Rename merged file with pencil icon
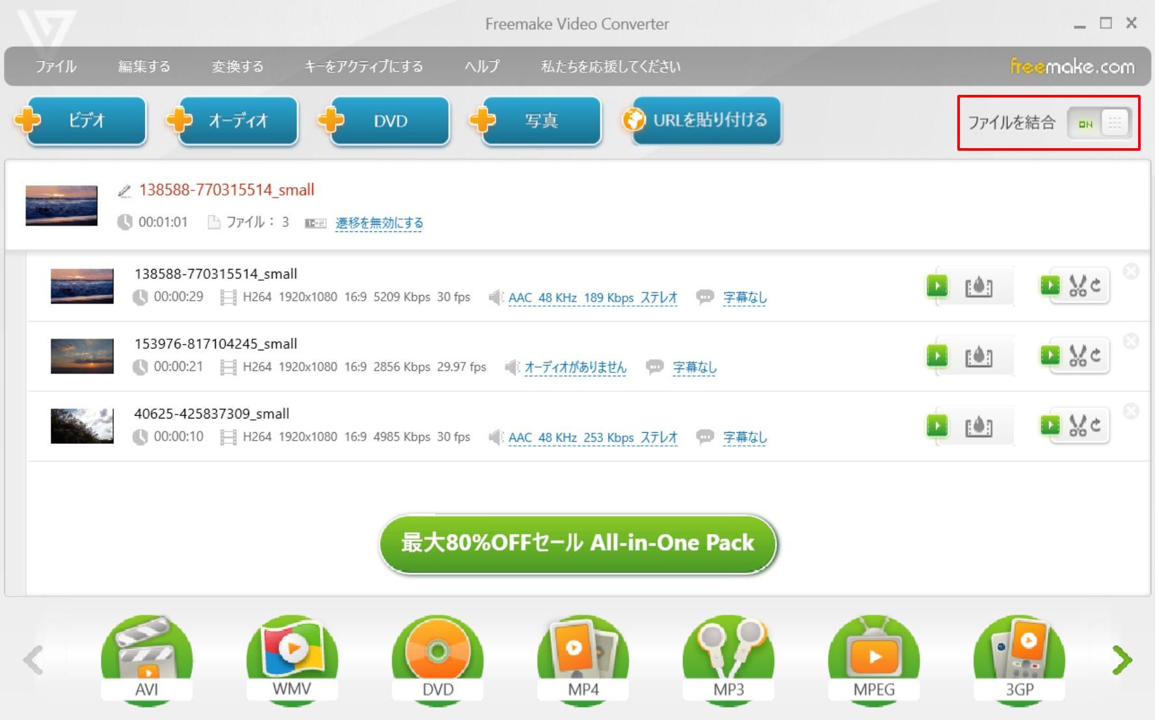This screenshot has width=1155, height=720. 124,190
